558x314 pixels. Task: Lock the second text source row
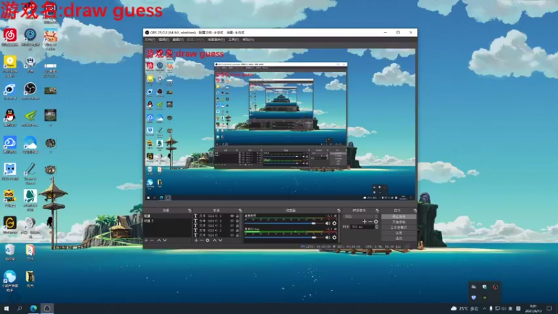237,220
